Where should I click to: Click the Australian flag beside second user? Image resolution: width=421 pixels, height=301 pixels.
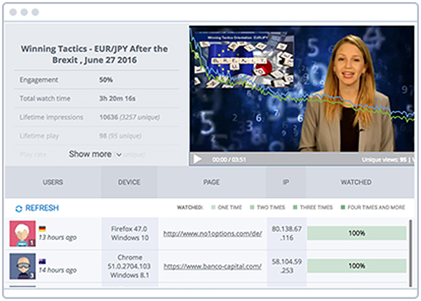(x=43, y=261)
